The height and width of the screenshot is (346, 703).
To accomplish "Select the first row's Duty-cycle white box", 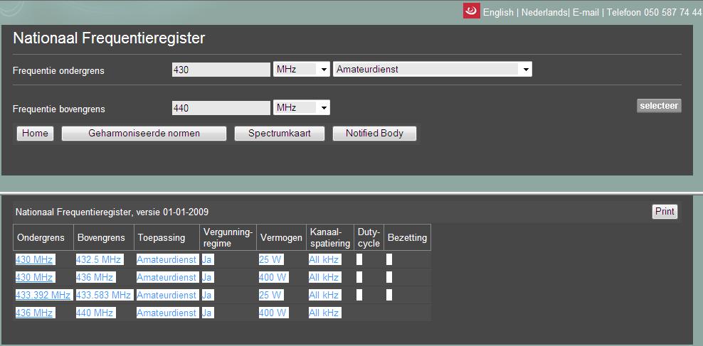I will point(359,259).
